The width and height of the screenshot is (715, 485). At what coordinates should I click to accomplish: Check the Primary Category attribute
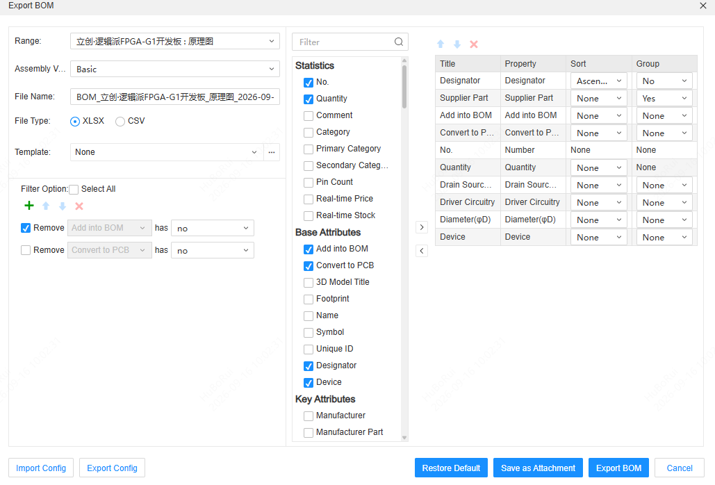[x=309, y=149]
